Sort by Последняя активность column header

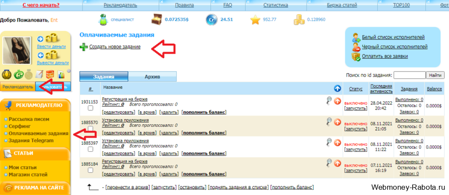381,88
